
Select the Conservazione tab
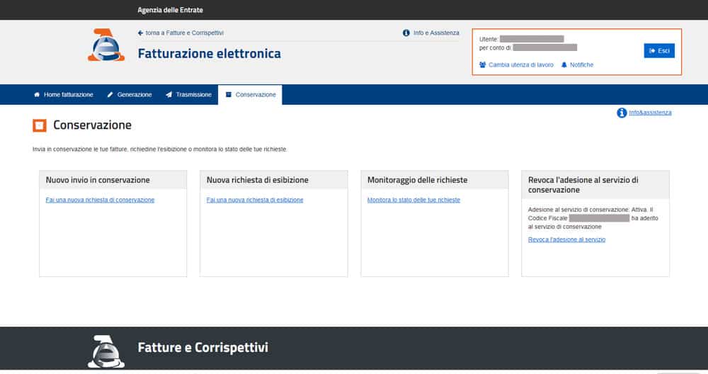[250, 95]
